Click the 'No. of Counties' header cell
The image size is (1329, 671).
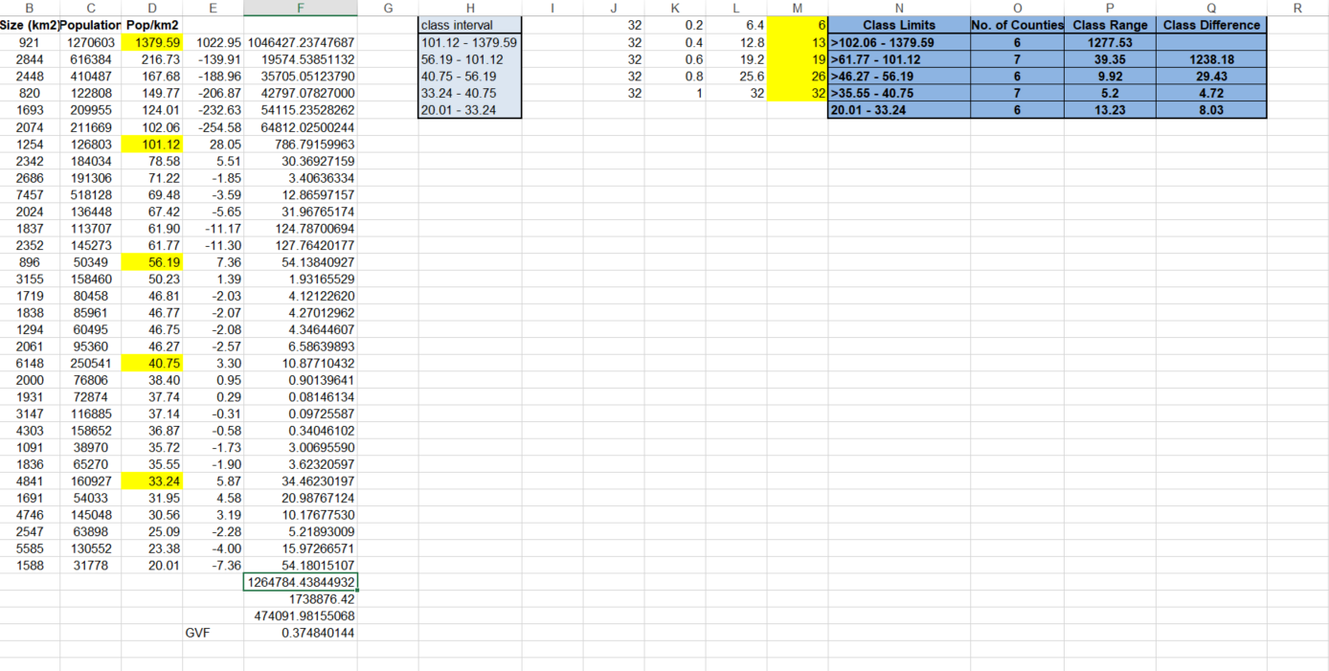coord(1017,25)
